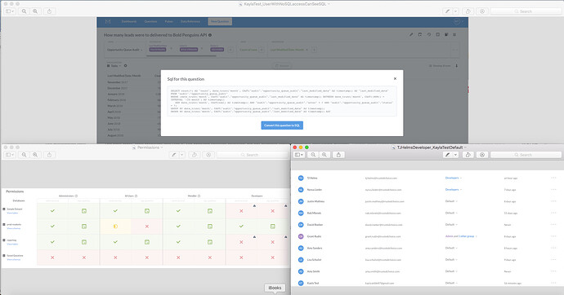Select the markup pen in TJHelmsDeveloper_KaylaTestDefault window

[447, 155]
